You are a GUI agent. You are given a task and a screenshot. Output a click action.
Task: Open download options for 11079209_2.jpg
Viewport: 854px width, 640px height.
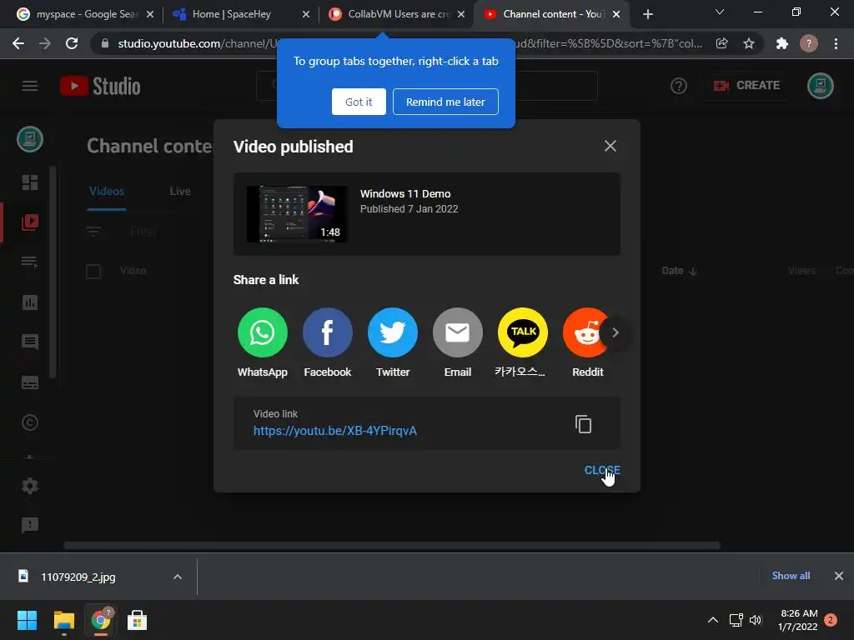178,577
